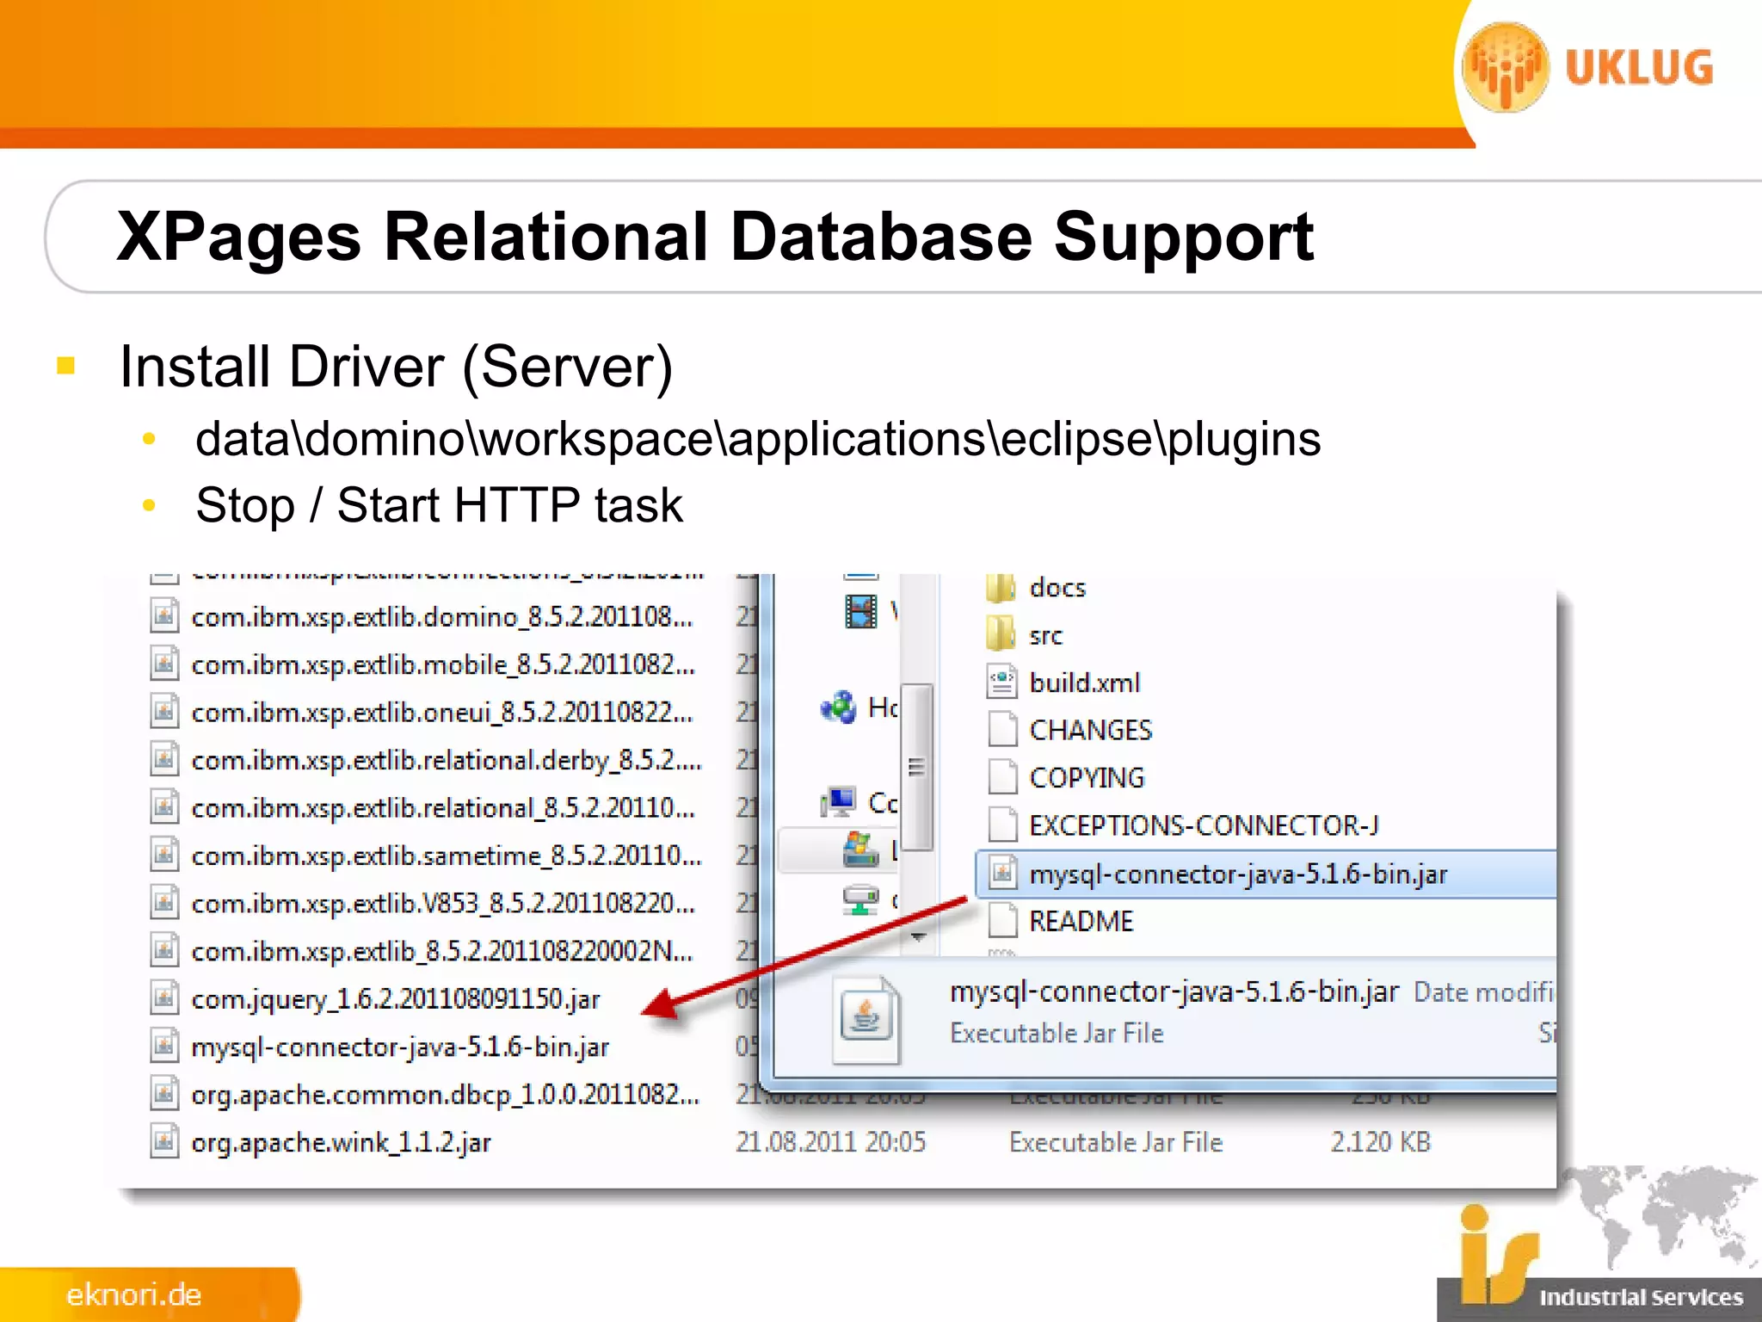Screen dimensions: 1762x1322
Task: Click Executable Jar File text in details pane
Action: [1057, 1033]
